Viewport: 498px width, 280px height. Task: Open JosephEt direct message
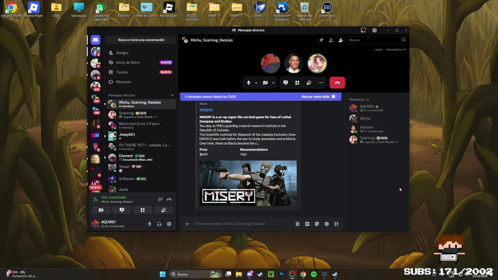click(x=141, y=136)
